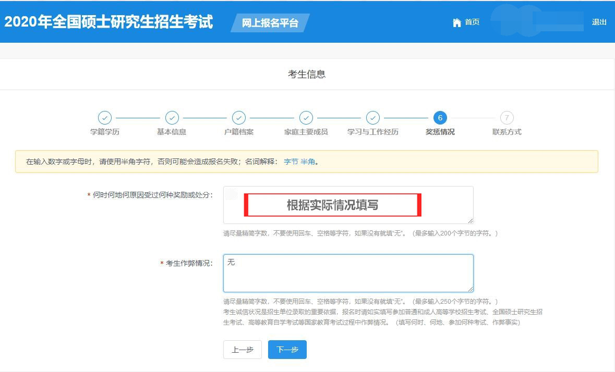Click the step progress connector line
Image resolution: width=615 pixels, height=372 pixels.
[138, 118]
